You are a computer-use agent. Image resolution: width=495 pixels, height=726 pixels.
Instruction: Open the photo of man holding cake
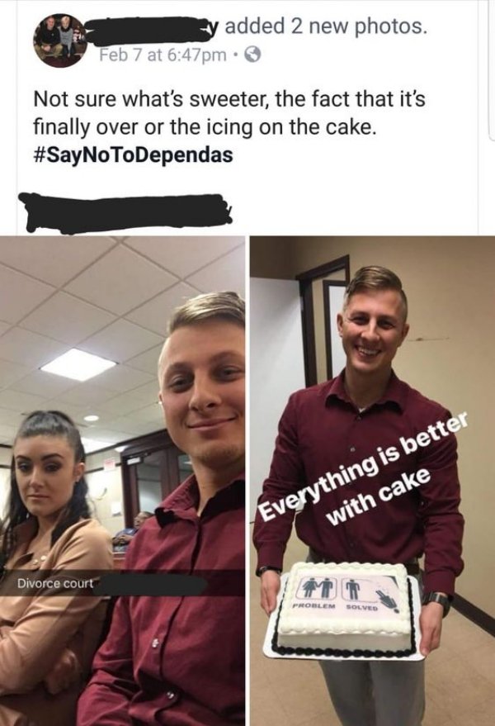pyautogui.click(x=372, y=481)
